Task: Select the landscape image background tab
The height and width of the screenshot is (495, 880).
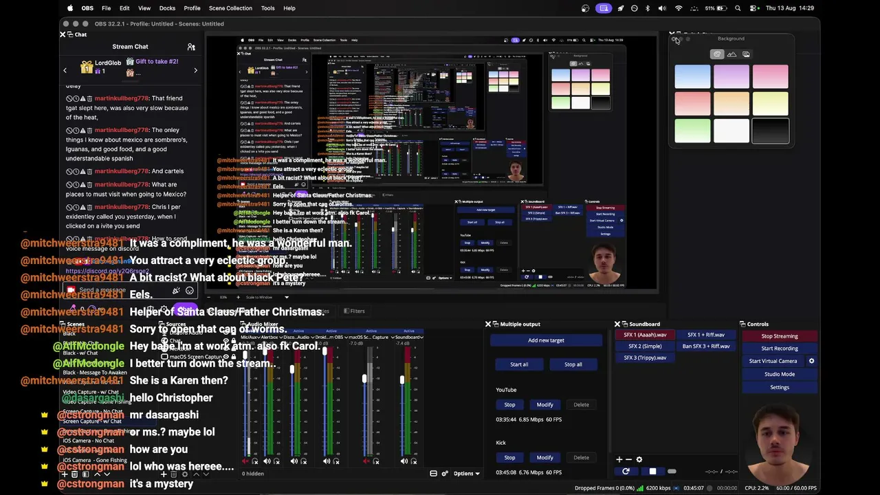Action: coord(731,54)
